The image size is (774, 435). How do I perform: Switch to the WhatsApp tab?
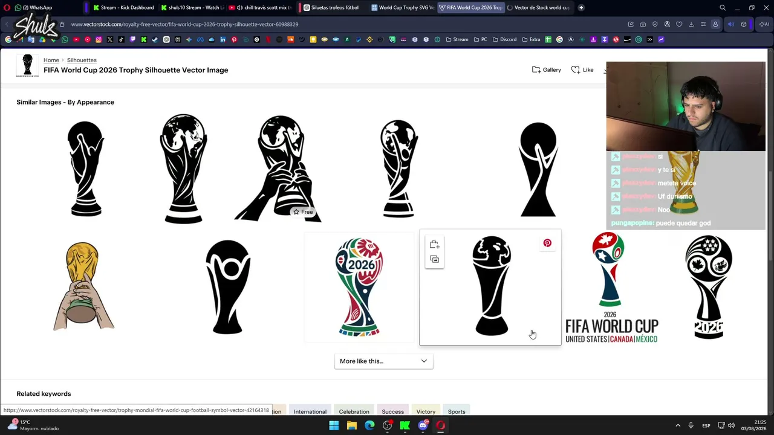click(34, 8)
